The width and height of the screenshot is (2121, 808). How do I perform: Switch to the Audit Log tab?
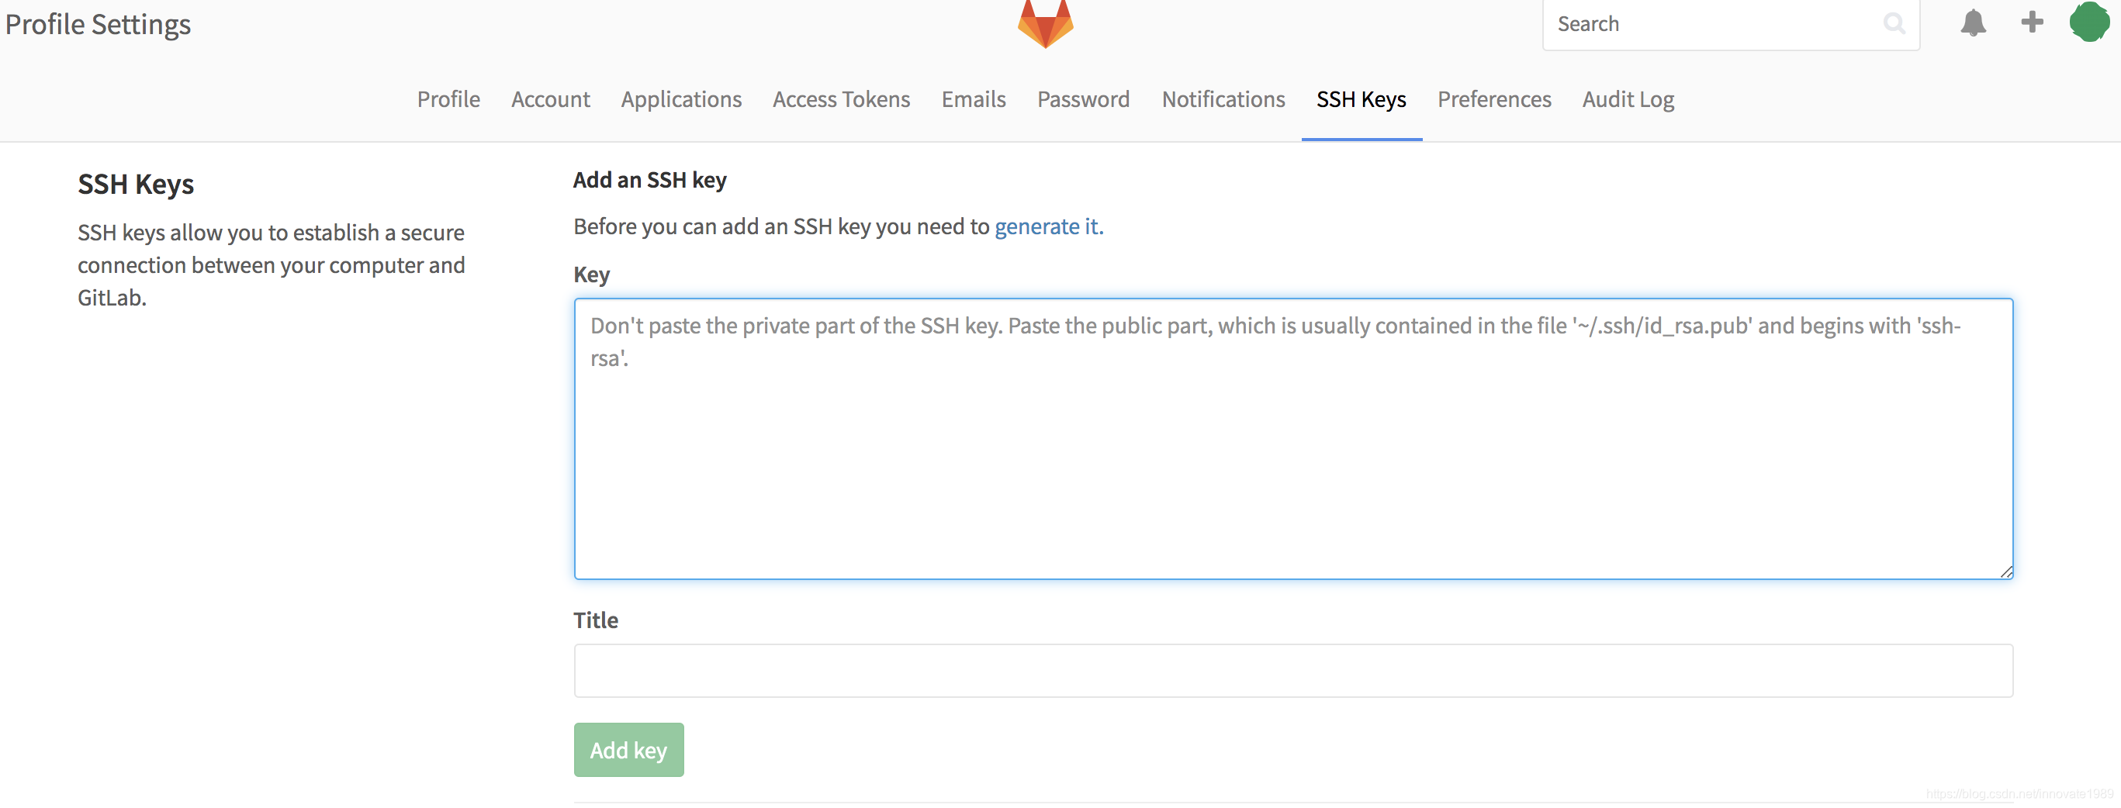coord(1628,98)
